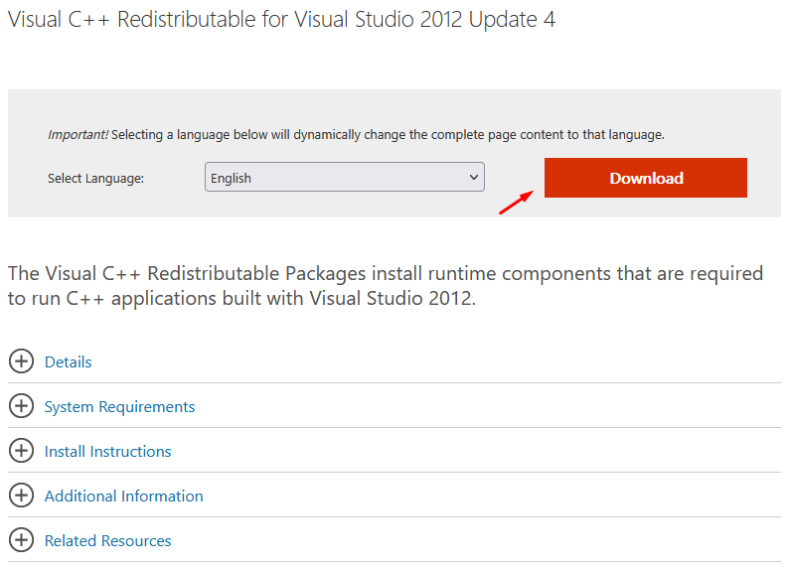Show the Additional Information section
Viewport: 788px width, 572px height.
click(123, 497)
